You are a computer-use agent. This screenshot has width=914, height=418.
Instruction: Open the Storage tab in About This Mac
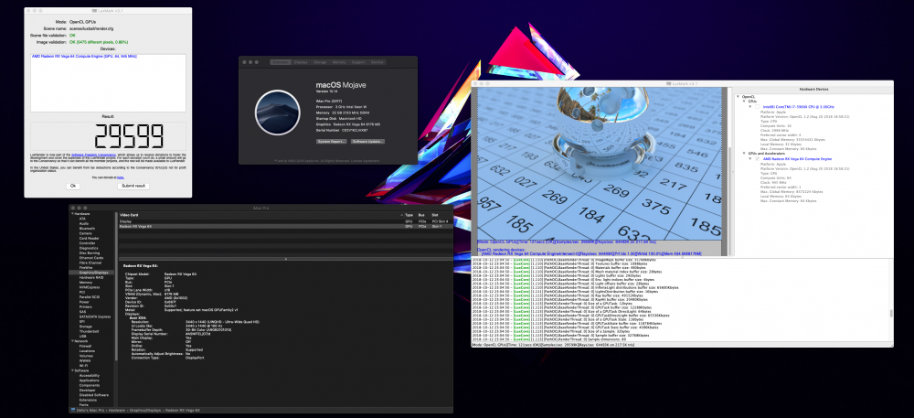[320, 62]
